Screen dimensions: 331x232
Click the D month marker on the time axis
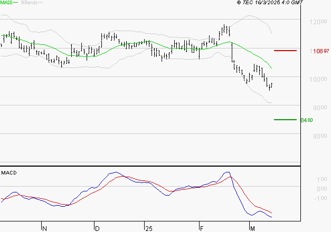(97, 229)
